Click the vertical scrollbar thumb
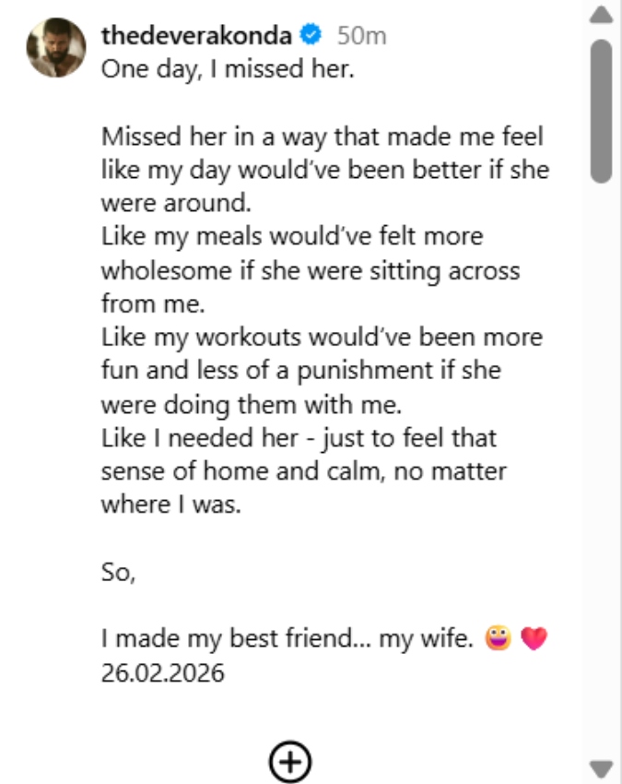This screenshot has width=622, height=784. 601,111
